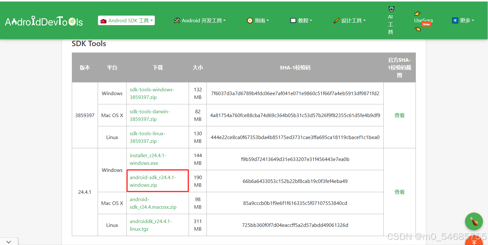The width and height of the screenshot is (488, 245).
Task: Click the 132 MB size cell
Action: pyautogui.click(x=198, y=93)
